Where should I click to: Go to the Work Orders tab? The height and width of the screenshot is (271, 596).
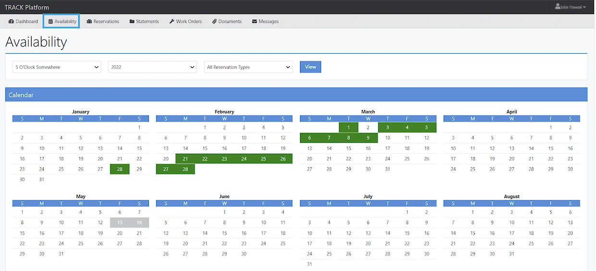188,22
